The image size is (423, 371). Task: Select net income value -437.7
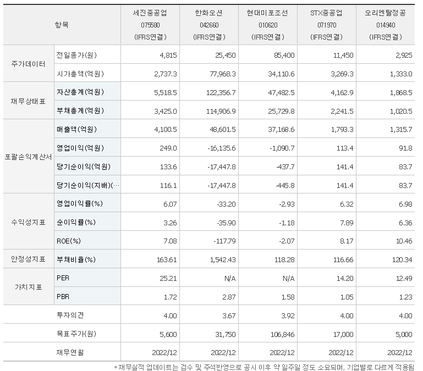285,167
